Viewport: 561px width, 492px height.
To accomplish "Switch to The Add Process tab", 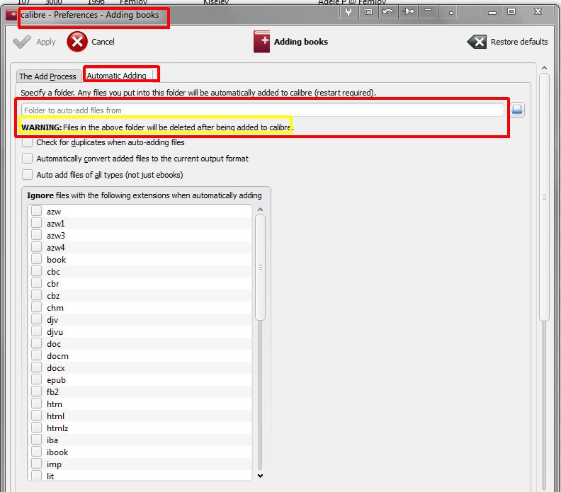I will (48, 76).
